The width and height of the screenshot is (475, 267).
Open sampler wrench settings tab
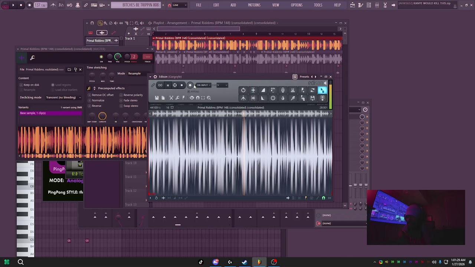click(32, 57)
